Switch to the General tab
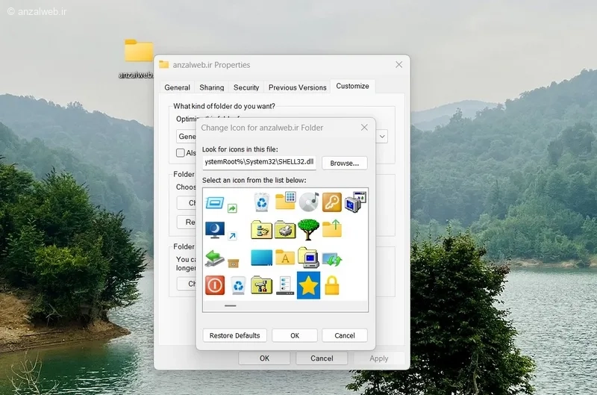Screen dimensions: 597x395 (177, 87)
